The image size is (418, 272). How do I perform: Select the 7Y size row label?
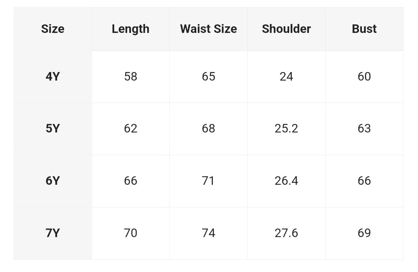53,233
